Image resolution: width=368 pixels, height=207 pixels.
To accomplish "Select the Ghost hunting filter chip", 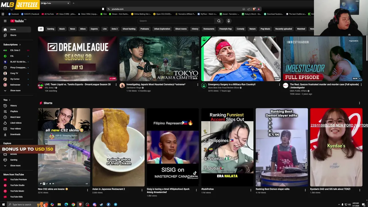I will tap(129, 29).
